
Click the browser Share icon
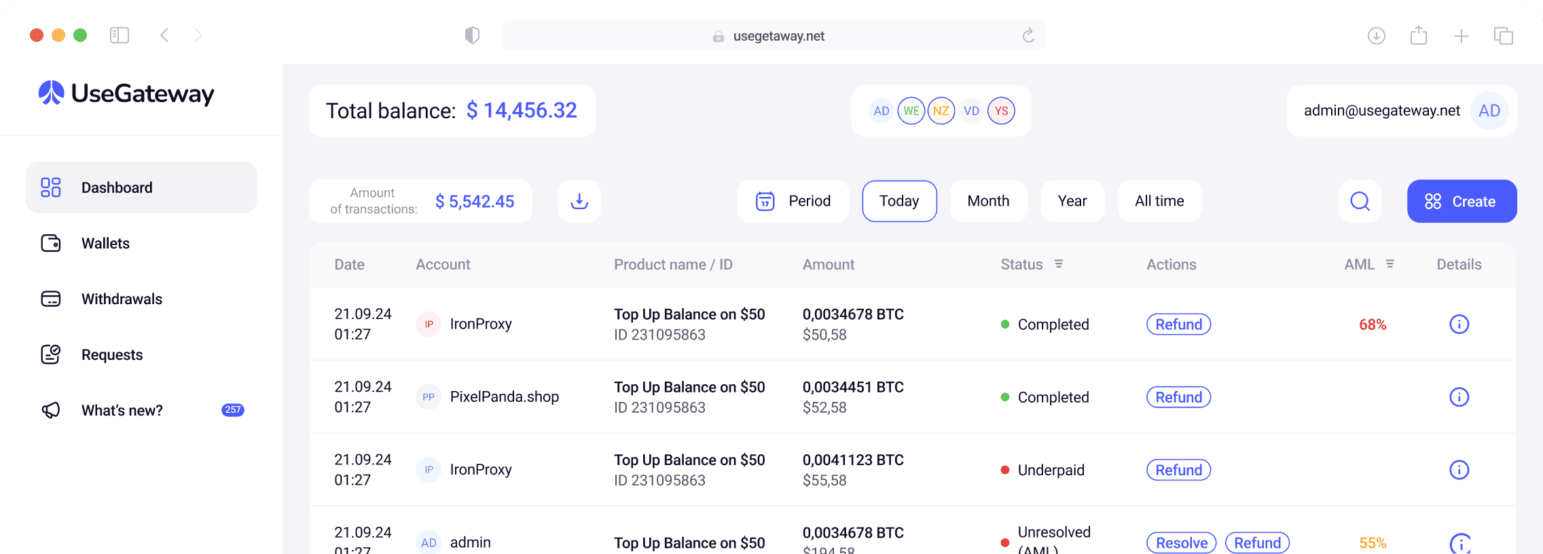1419,35
